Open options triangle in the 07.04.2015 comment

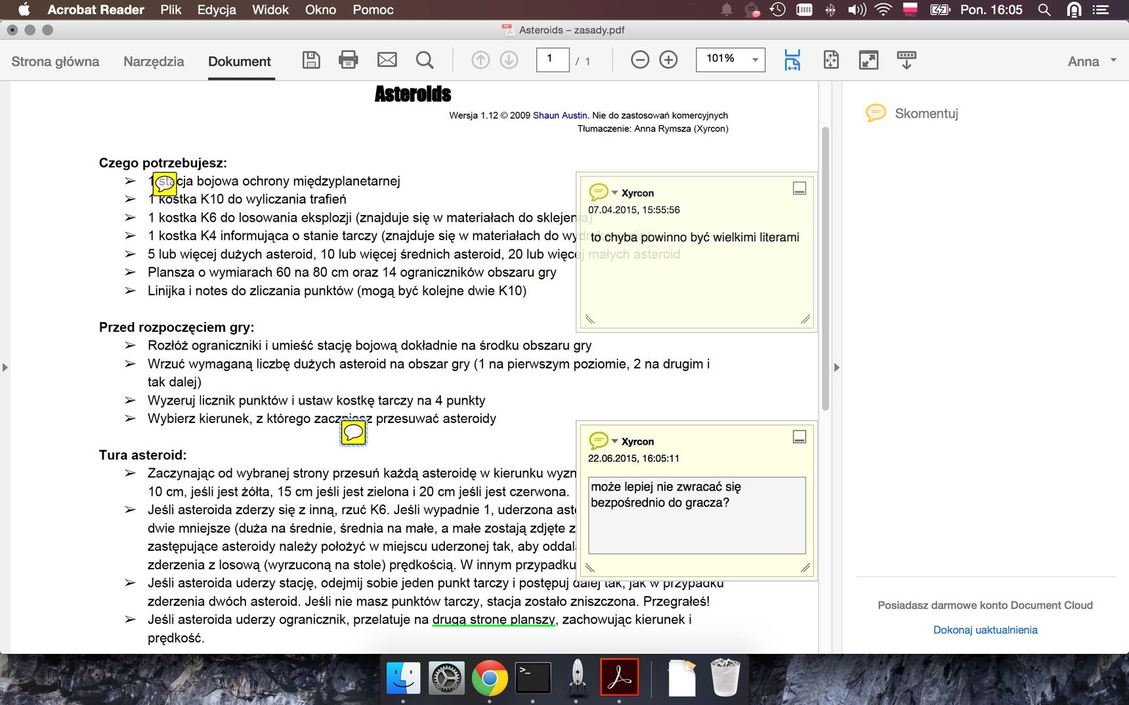coord(615,192)
